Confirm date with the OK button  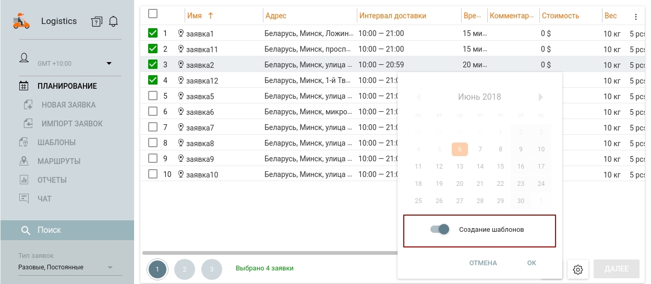(532, 263)
